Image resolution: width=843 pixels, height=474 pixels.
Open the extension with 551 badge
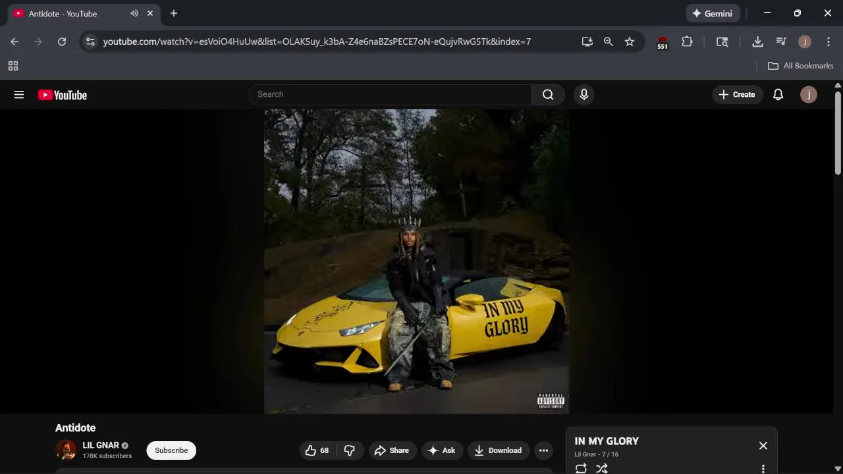(663, 42)
